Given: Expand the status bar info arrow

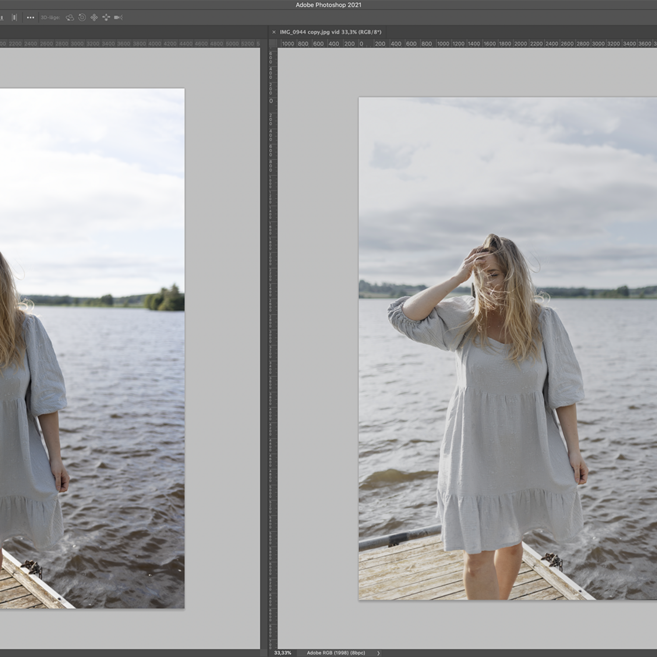Looking at the screenshot, I should [378, 653].
